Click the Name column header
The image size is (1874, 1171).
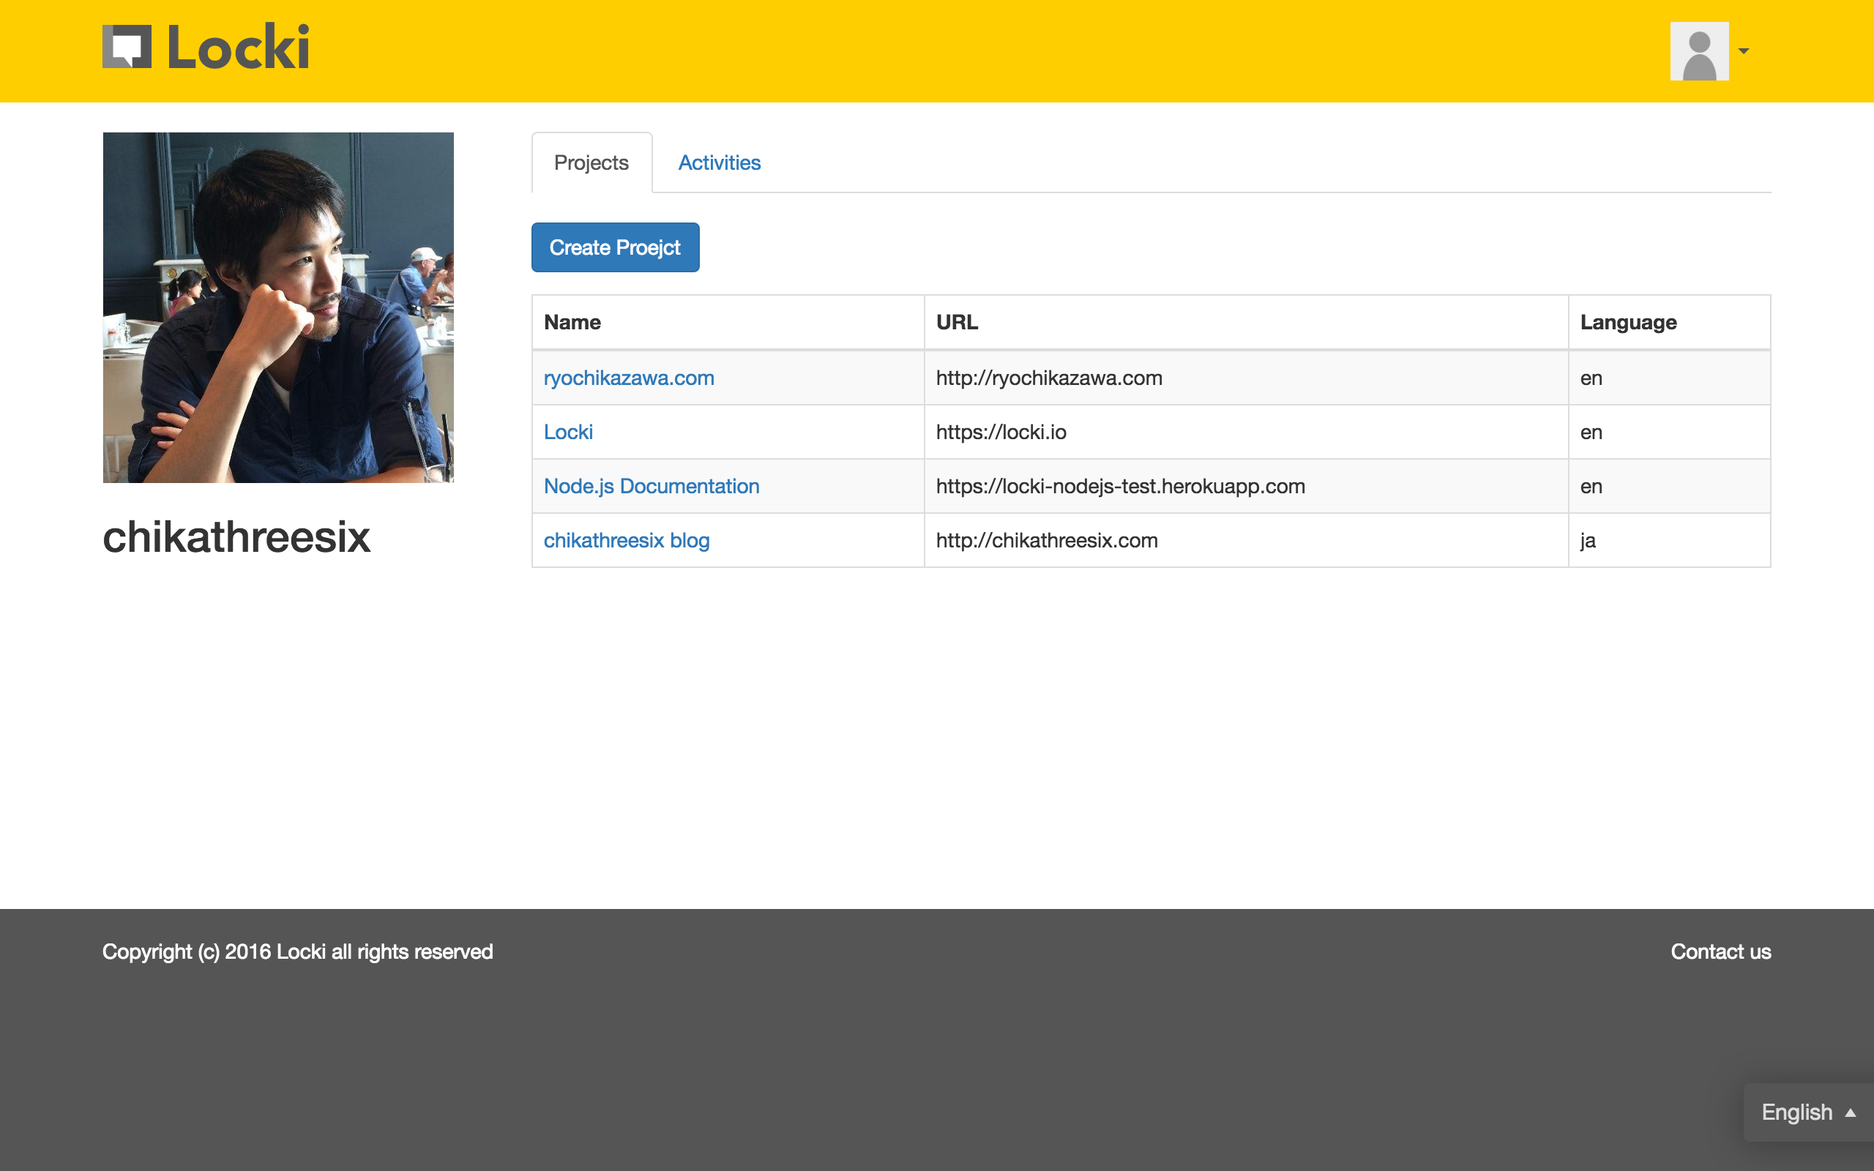[572, 322]
